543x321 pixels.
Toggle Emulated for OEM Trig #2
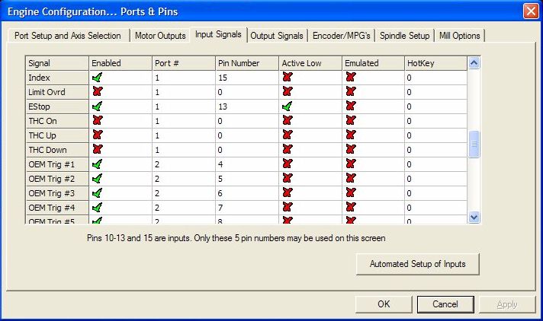pos(351,178)
